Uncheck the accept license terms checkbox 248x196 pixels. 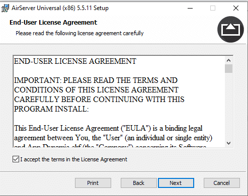pyautogui.click(x=16, y=159)
